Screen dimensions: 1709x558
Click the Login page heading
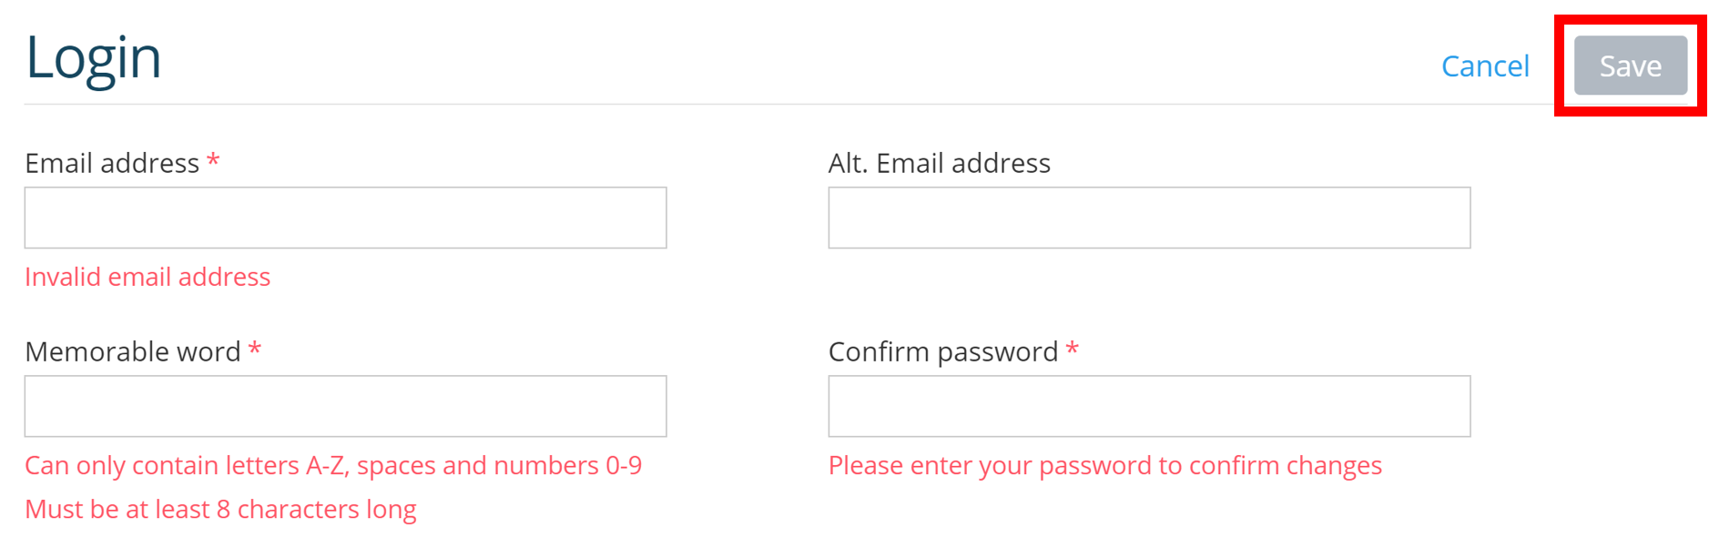tap(93, 56)
